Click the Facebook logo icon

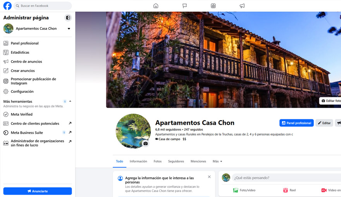tap(7, 6)
